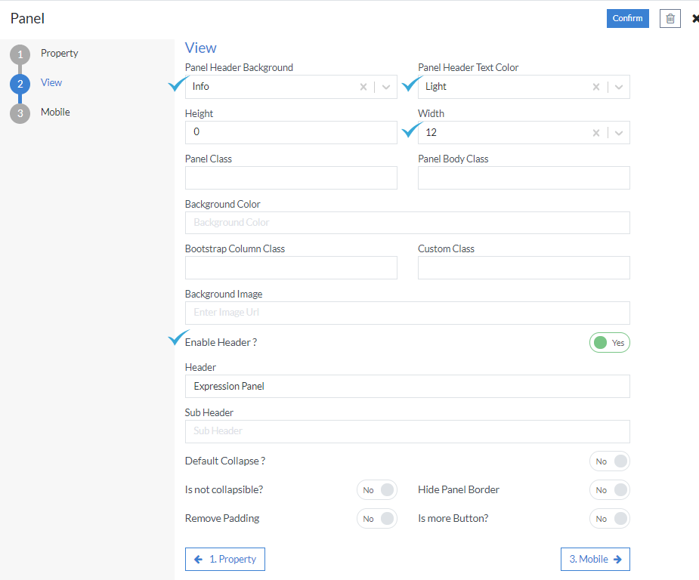Open the Width dropdown
Screen dimensions: 699x580
tap(619, 132)
